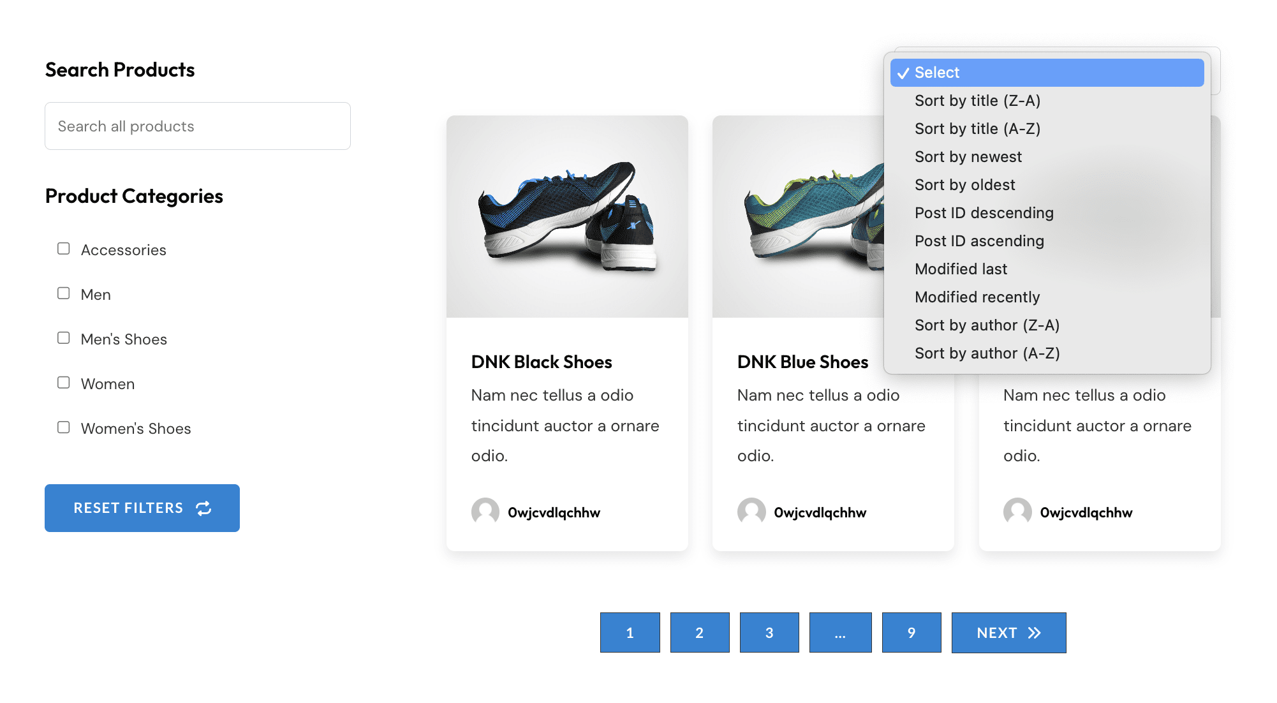
Task: Click the refresh icon inside Reset Filters button
Action: tap(204, 508)
